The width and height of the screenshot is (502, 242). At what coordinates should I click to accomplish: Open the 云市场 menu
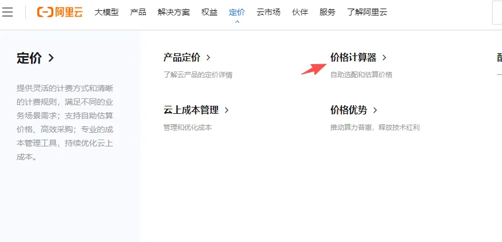click(268, 13)
